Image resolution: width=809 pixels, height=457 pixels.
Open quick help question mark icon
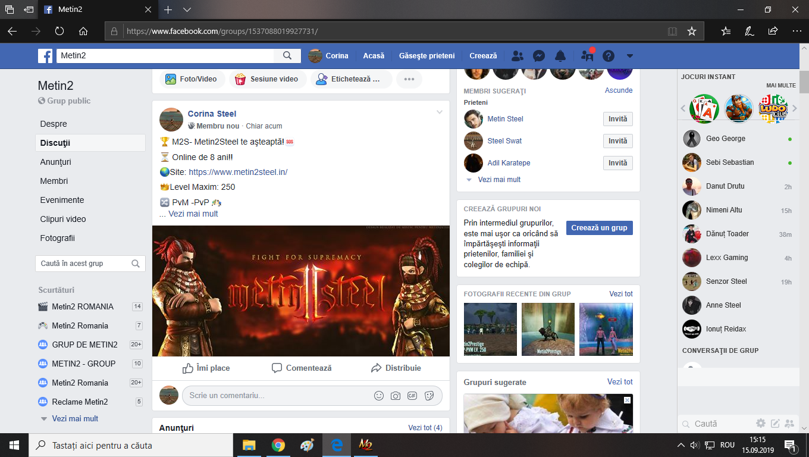click(x=608, y=56)
